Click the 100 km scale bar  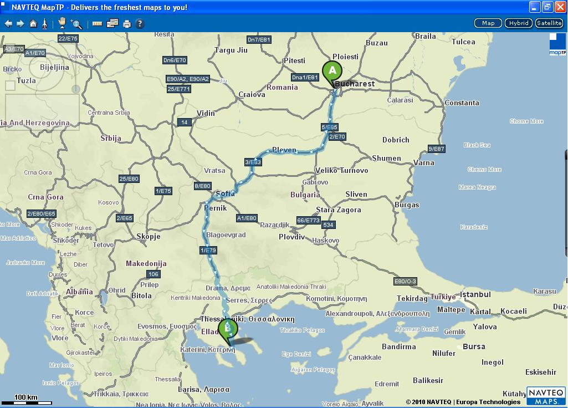[x=26, y=400]
